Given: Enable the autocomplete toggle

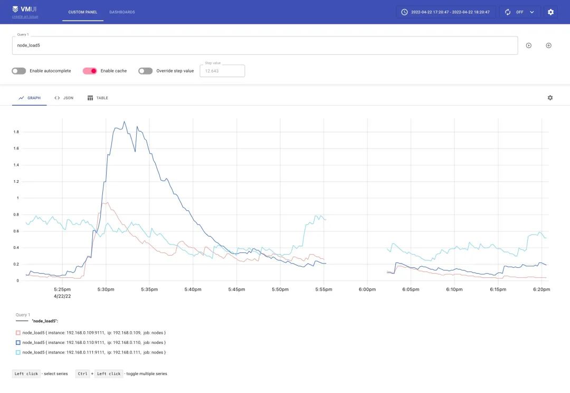Looking at the screenshot, I should (19, 71).
